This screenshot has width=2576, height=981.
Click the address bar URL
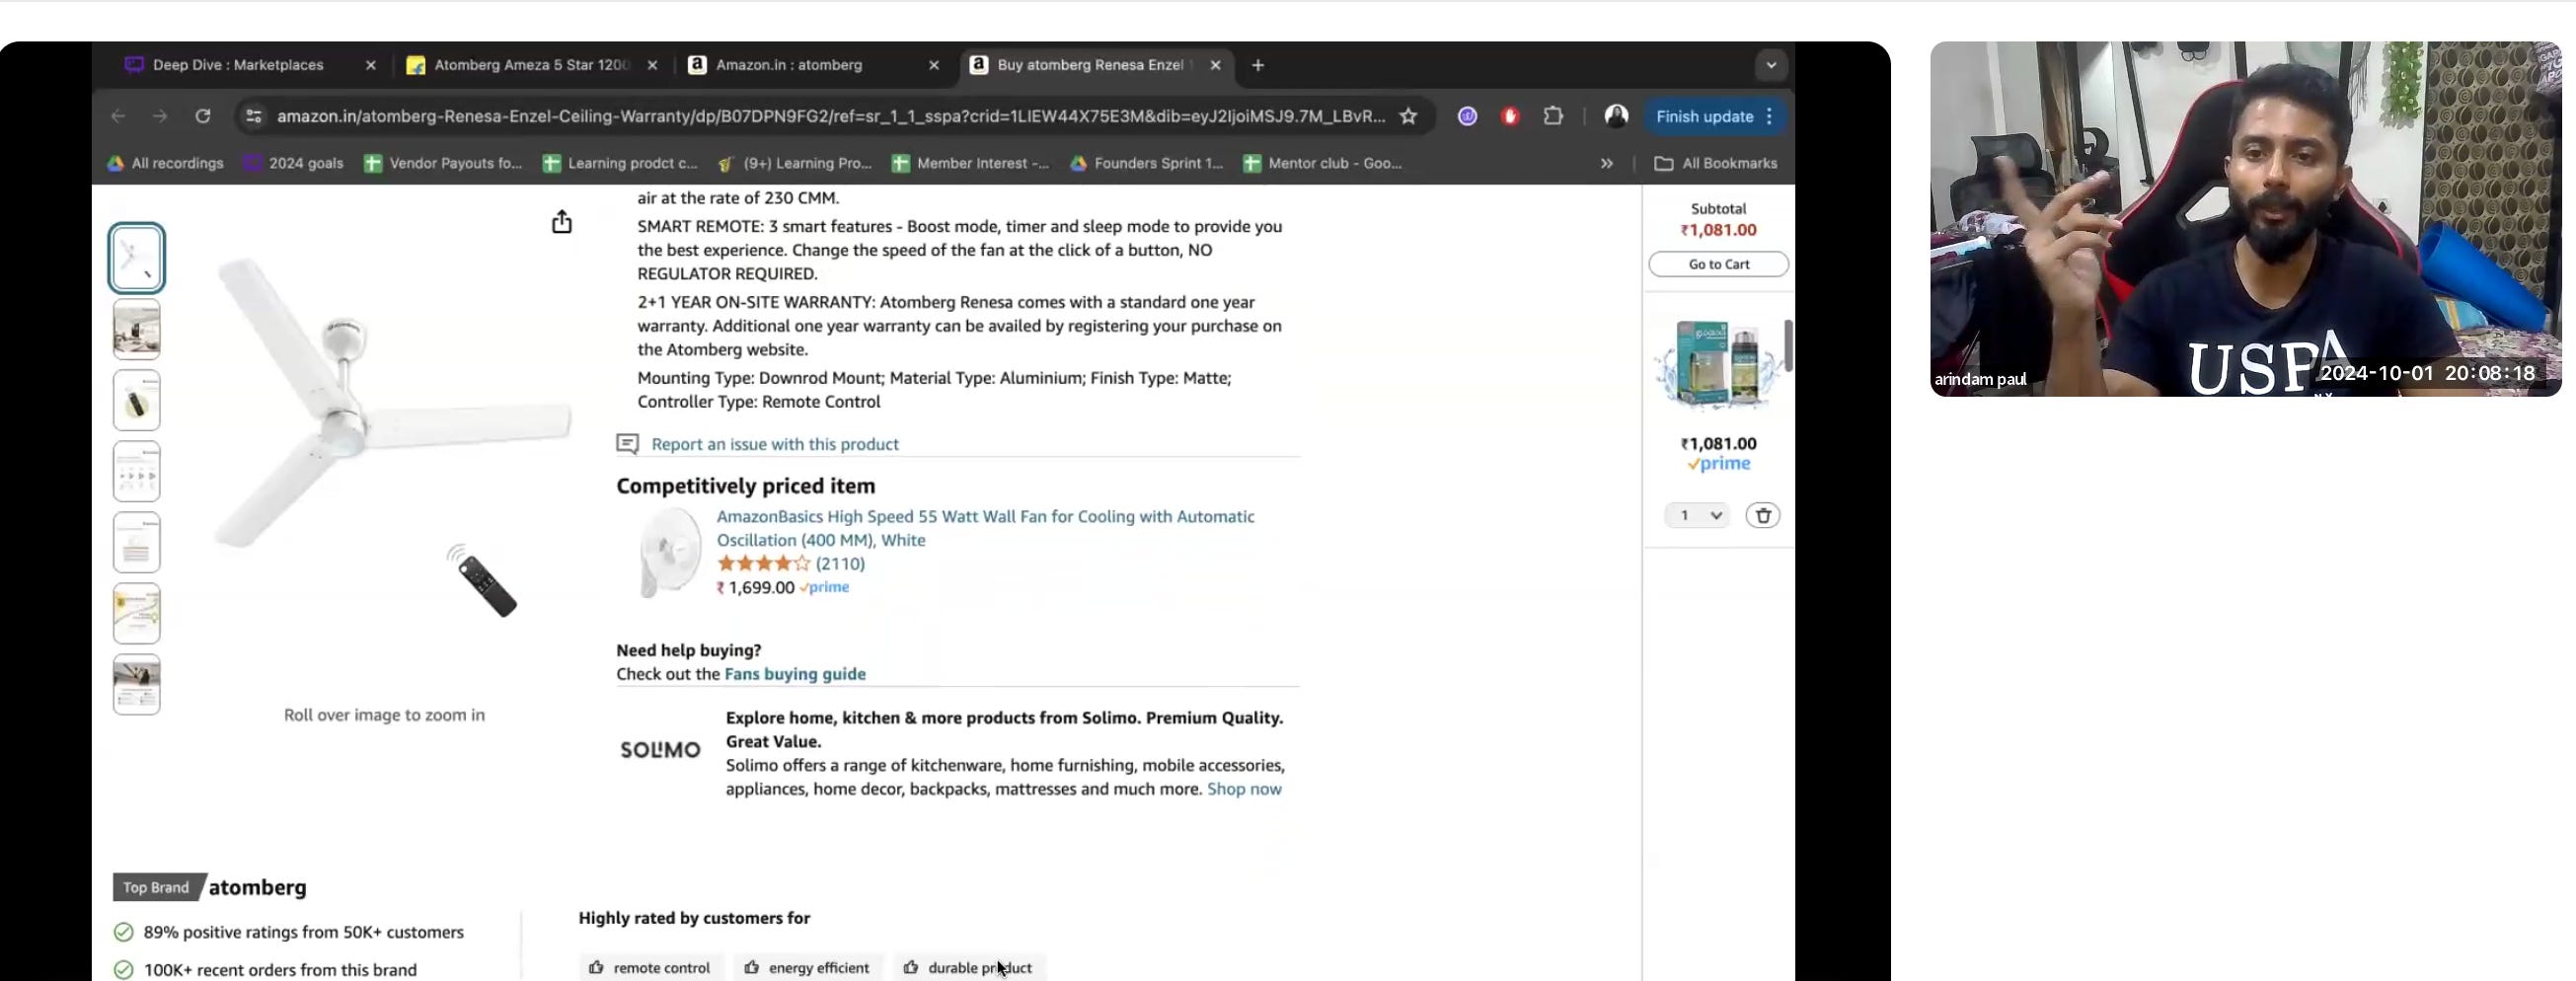click(x=831, y=116)
